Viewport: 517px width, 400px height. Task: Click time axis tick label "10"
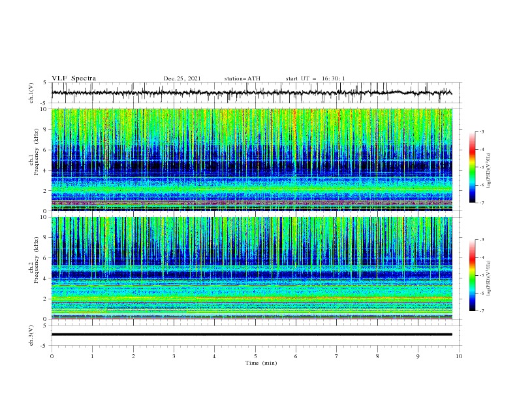tap(459, 356)
